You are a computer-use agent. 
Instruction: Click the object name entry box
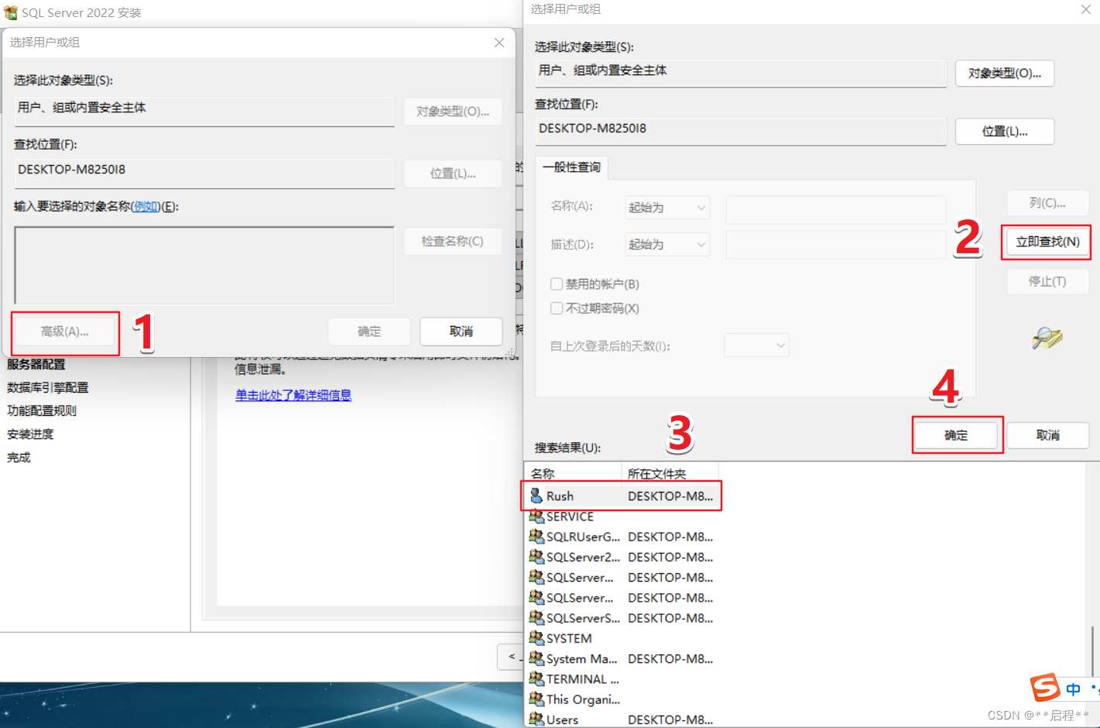click(204, 266)
